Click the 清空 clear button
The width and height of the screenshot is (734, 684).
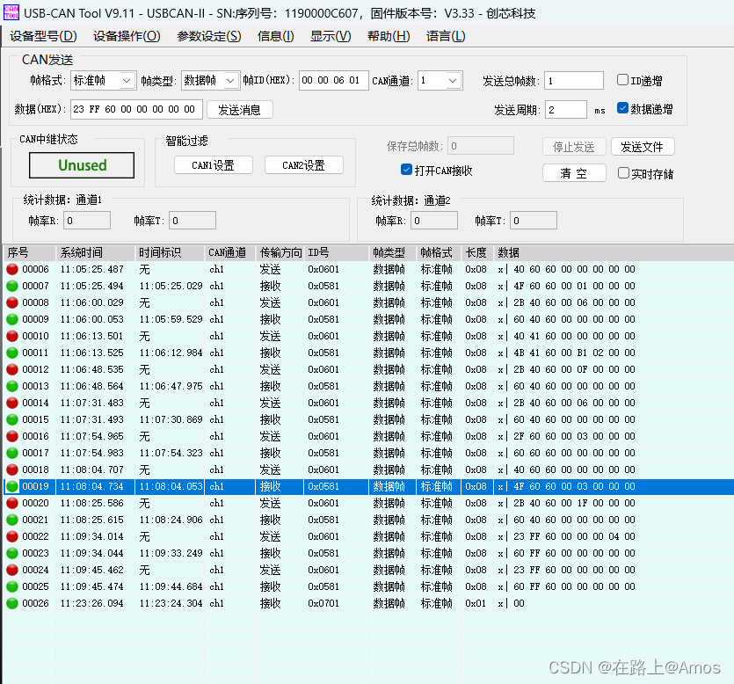pos(576,172)
